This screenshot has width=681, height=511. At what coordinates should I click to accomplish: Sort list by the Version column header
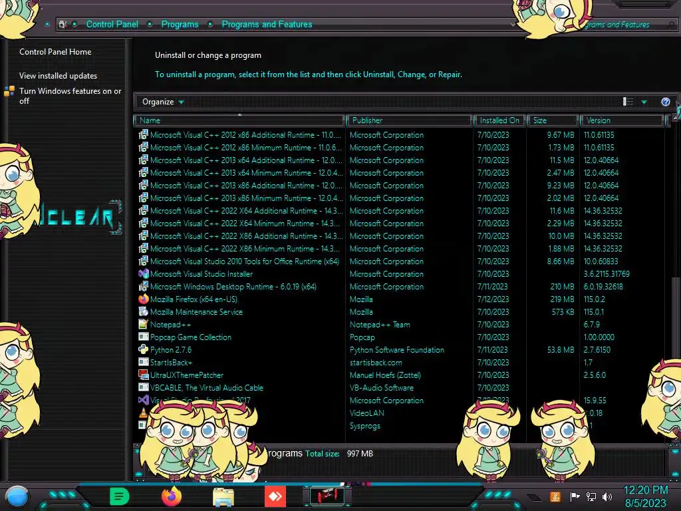tap(622, 120)
